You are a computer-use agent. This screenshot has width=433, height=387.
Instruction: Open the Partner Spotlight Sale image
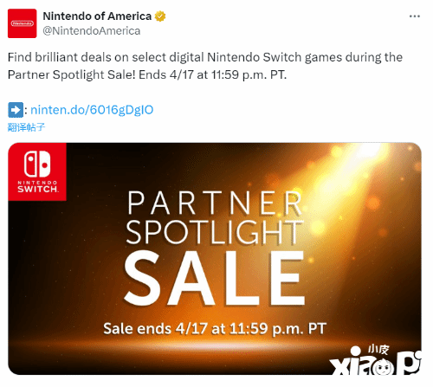(215, 259)
